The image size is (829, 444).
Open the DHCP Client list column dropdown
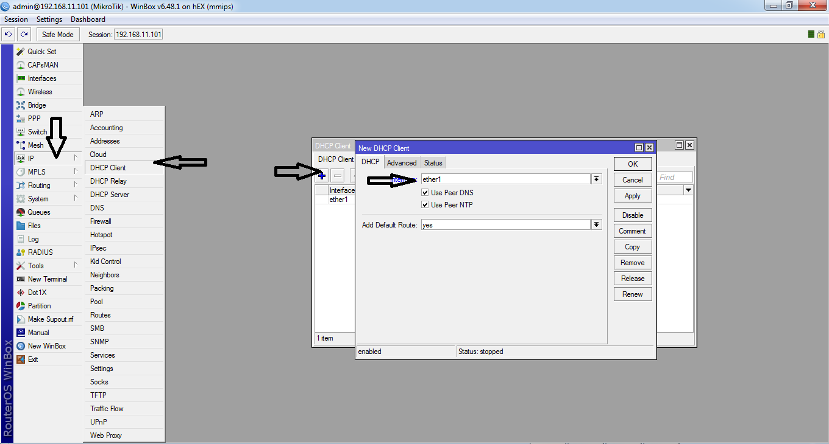tap(688, 190)
